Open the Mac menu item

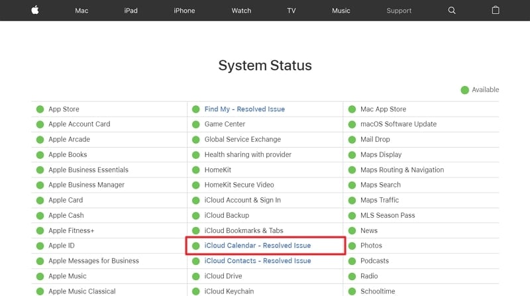(x=81, y=11)
